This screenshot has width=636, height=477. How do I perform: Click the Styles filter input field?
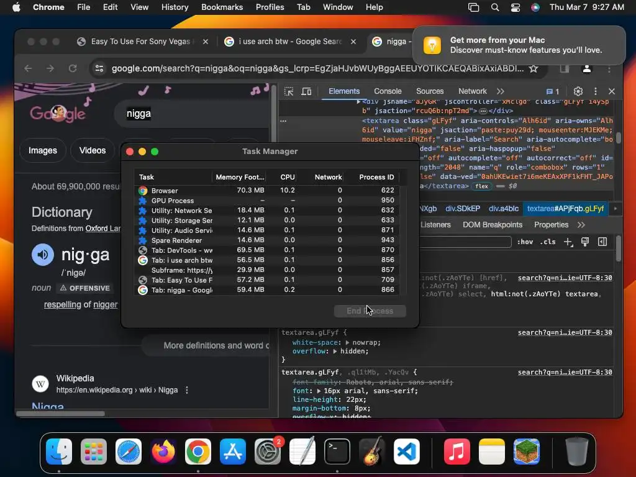(x=465, y=242)
